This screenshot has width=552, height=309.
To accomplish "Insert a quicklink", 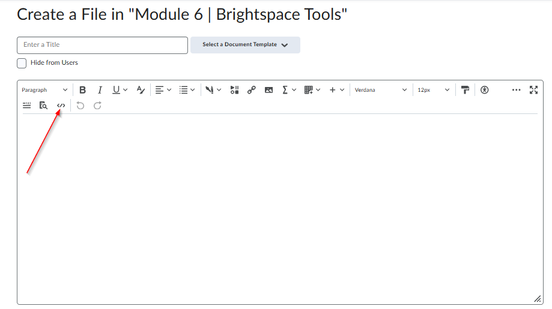I will point(252,90).
